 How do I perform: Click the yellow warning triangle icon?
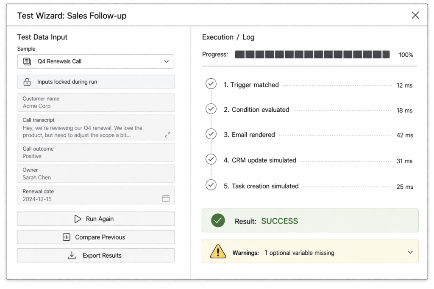click(218, 252)
